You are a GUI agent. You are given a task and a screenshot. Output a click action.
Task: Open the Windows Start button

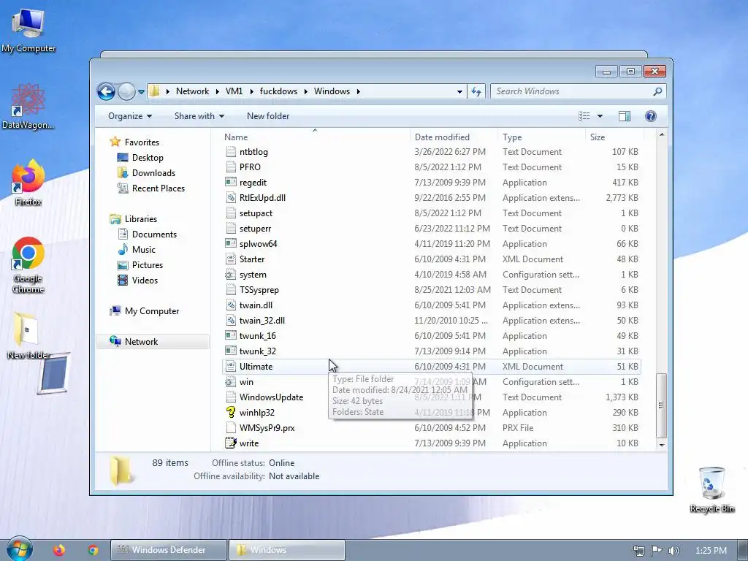19,549
